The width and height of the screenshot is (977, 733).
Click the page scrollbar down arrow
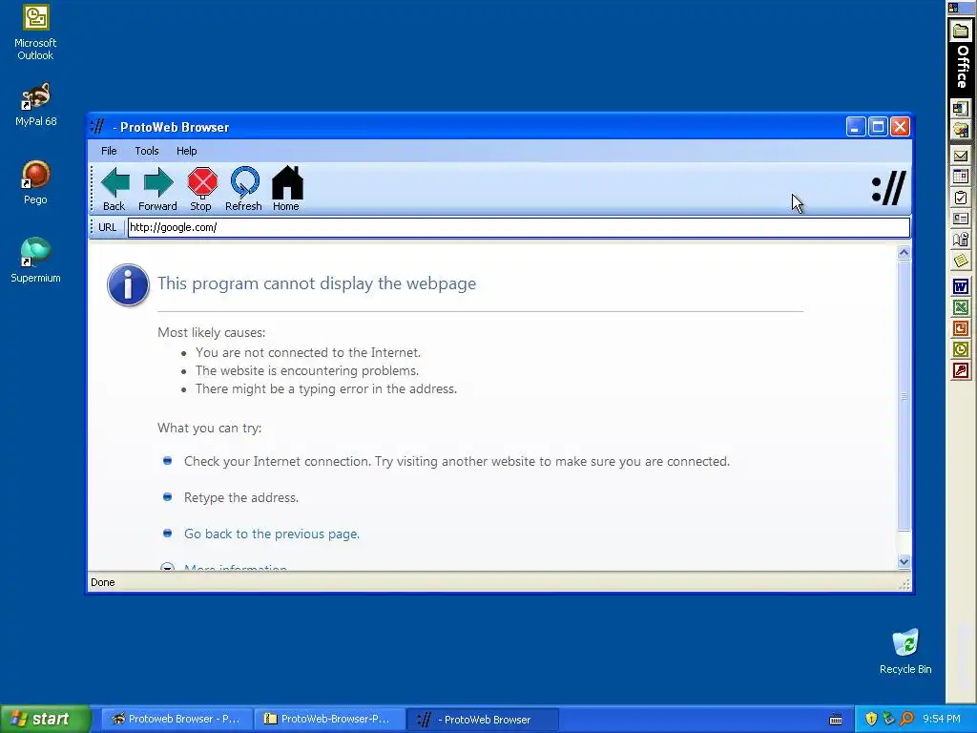904,561
